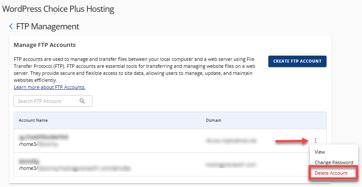Click the FTP Management page heading
The height and width of the screenshot is (187, 362).
(x=48, y=27)
